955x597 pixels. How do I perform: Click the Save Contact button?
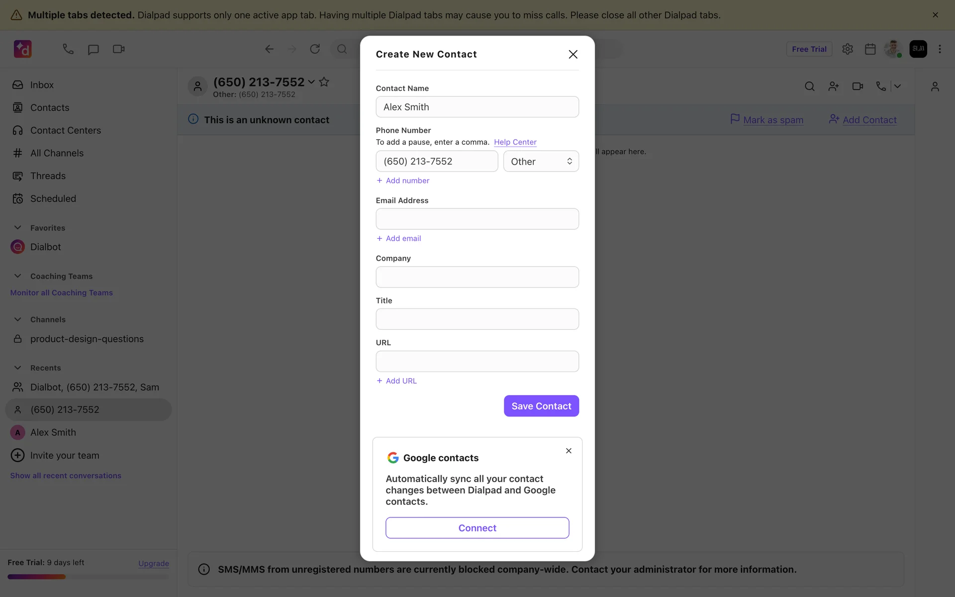(x=541, y=406)
